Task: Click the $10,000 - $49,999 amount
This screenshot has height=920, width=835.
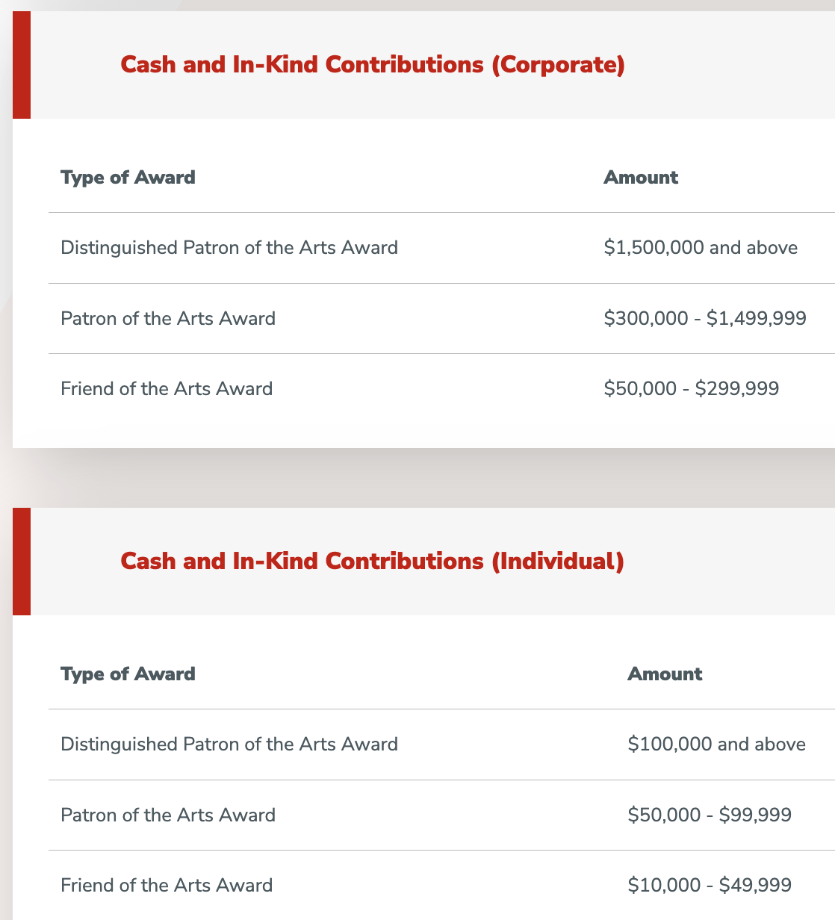Action: tap(710, 886)
